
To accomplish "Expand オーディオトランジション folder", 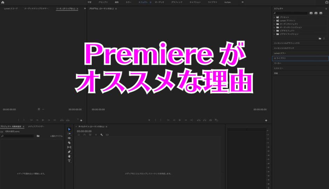I will point(274,27).
